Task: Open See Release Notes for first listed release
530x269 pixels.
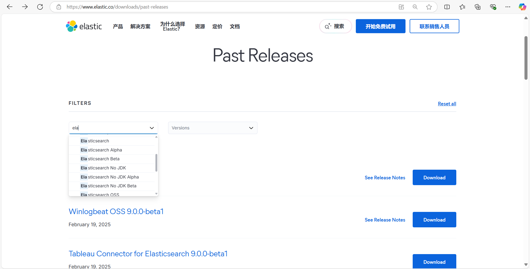Action: [x=385, y=178]
